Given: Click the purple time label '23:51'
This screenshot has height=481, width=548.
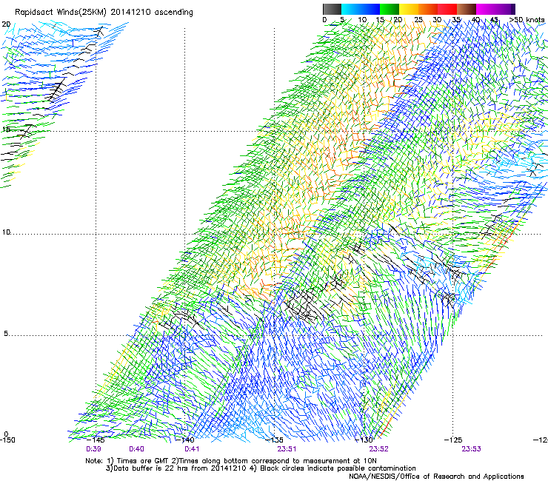Looking at the screenshot, I should click(287, 449).
